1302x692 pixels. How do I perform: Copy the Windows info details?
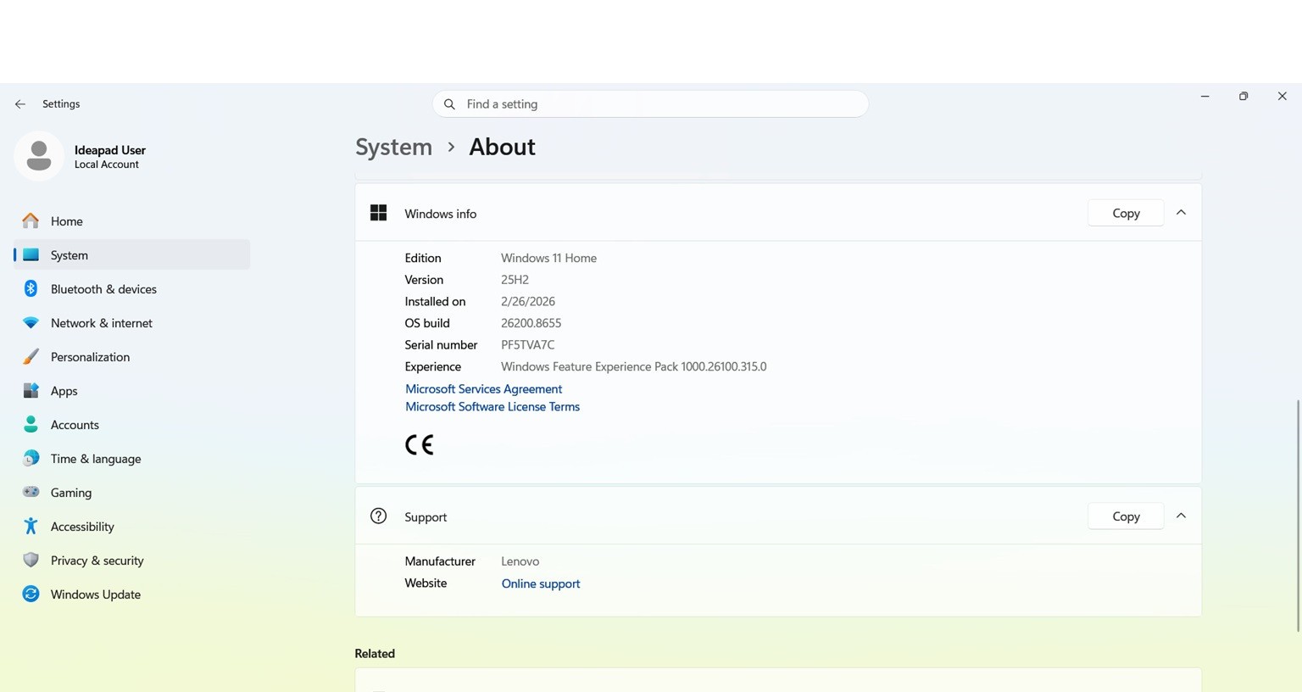coord(1126,213)
